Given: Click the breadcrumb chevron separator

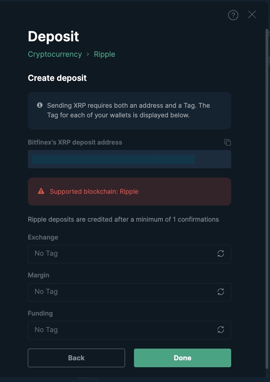Looking at the screenshot, I should pyautogui.click(x=88, y=54).
